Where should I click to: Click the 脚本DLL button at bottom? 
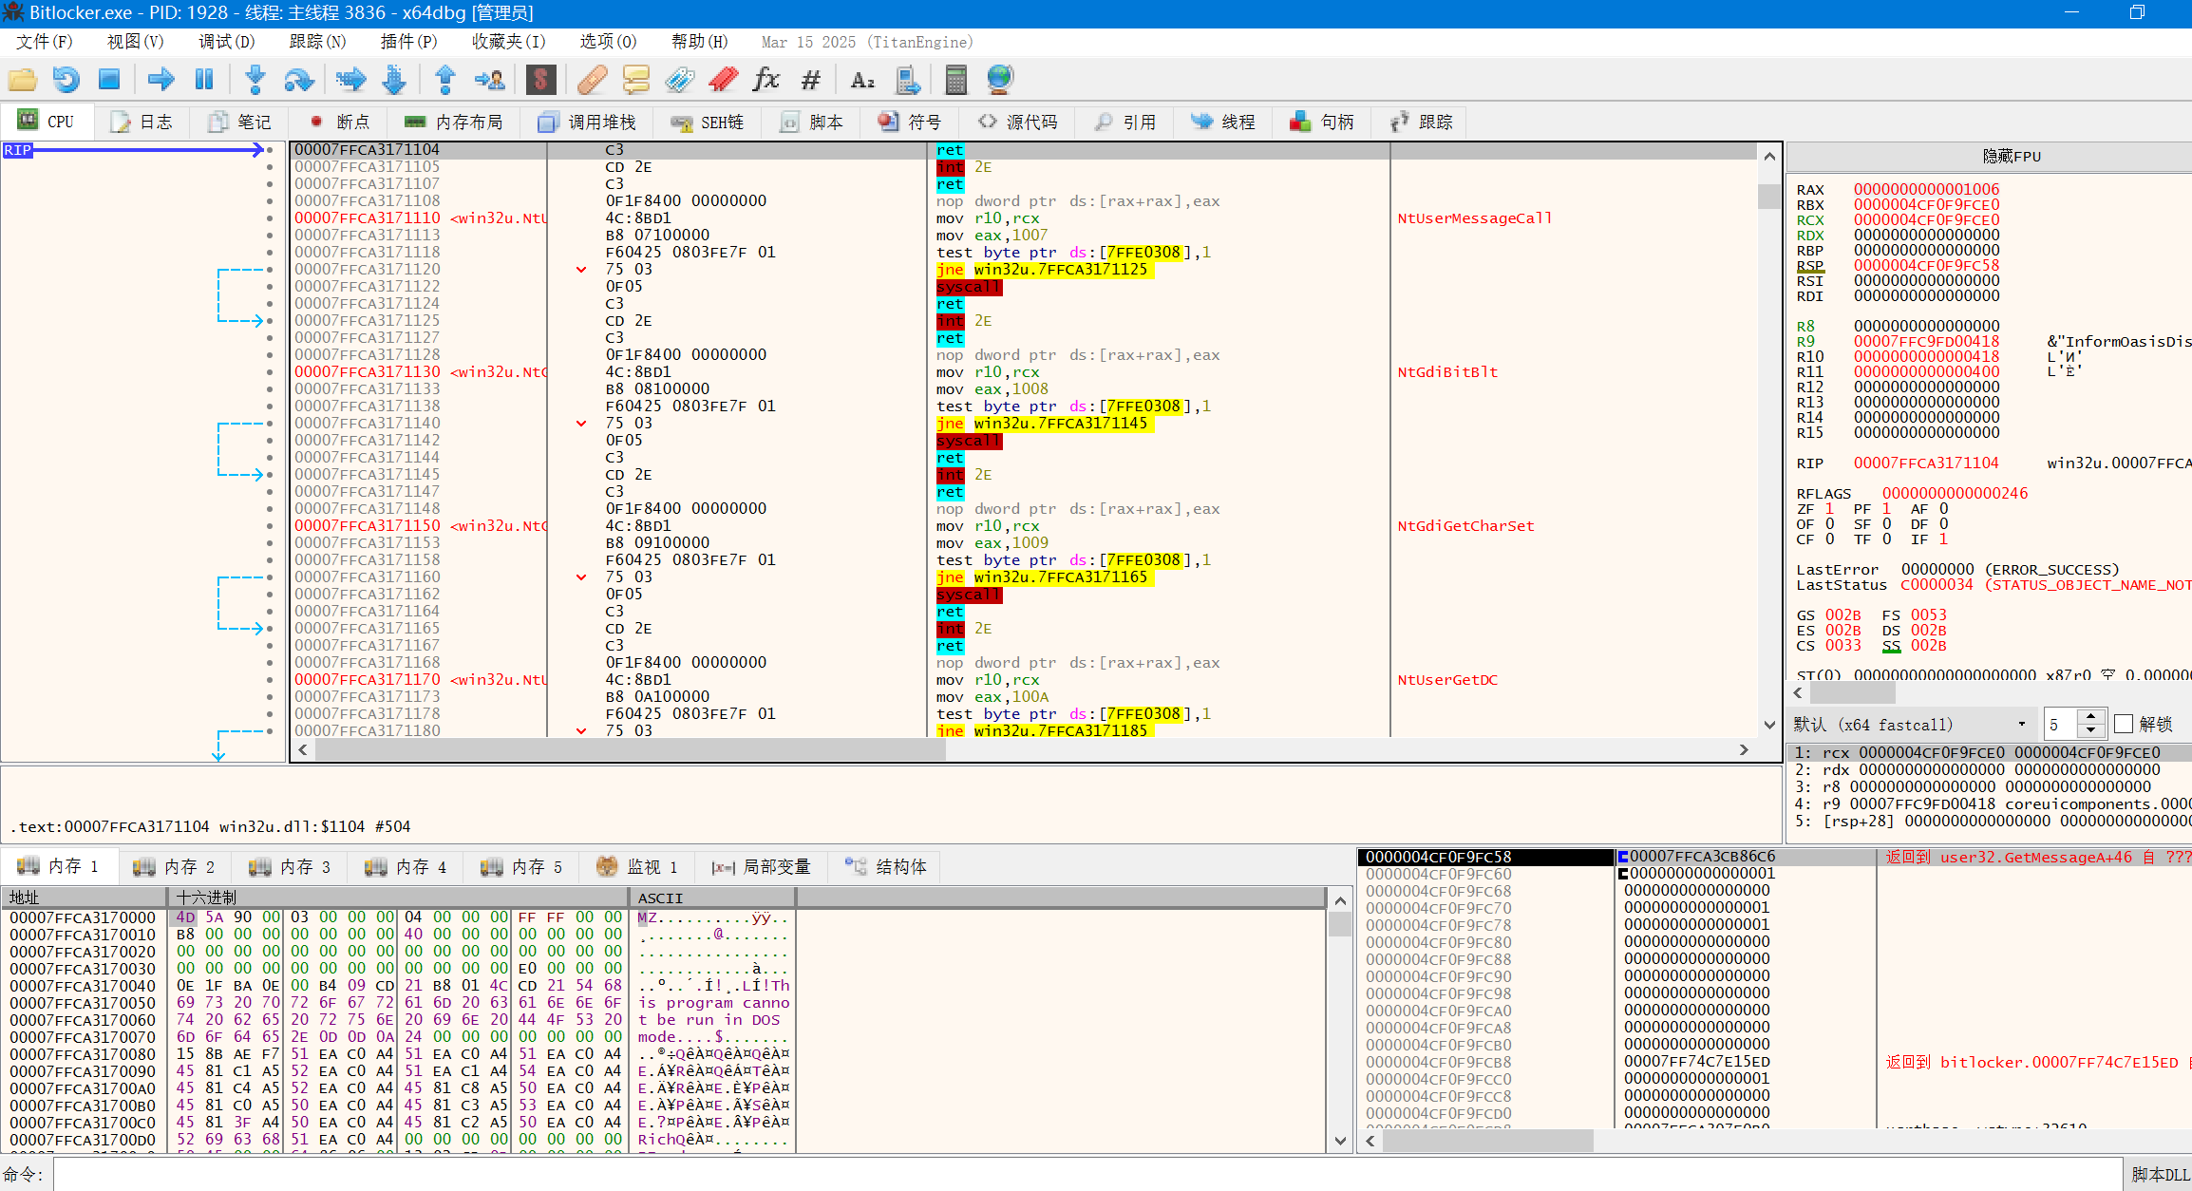point(2160,1175)
